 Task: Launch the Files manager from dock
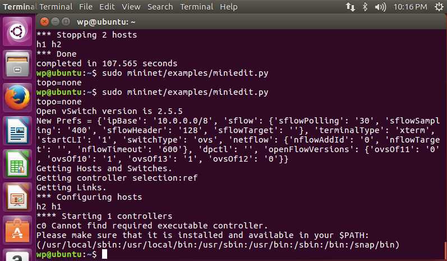click(x=17, y=65)
